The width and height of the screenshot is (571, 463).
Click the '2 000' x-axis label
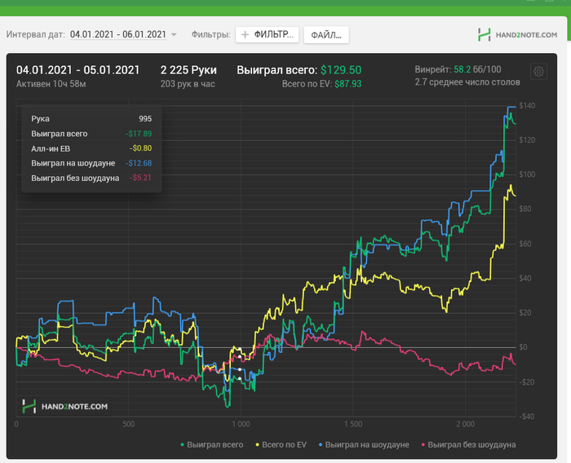coord(466,424)
